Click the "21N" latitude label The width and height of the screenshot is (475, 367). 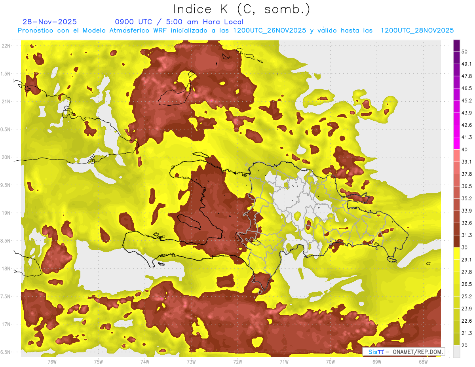(x=6, y=102)
